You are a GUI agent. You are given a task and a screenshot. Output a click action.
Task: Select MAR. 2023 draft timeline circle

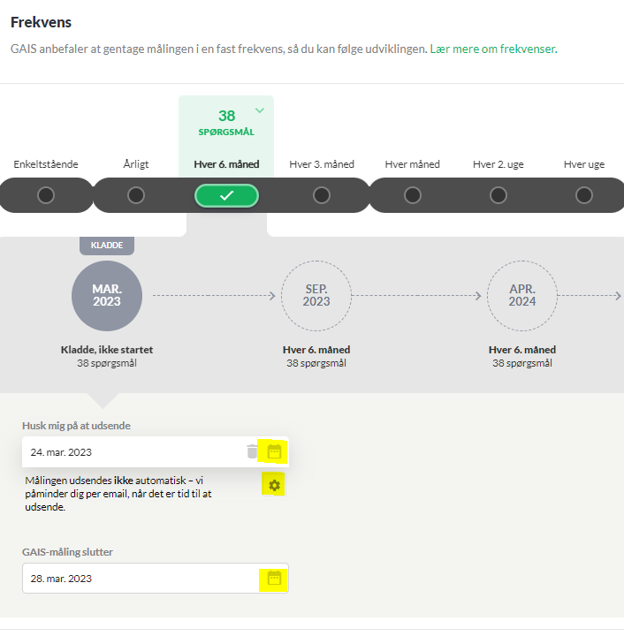[x=107, y=296]
